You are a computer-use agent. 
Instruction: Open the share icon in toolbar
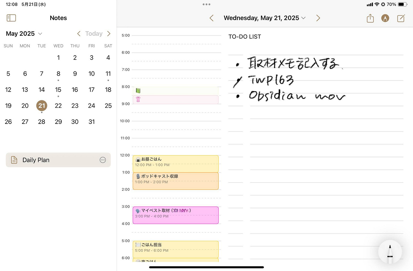tap(370, 18)
